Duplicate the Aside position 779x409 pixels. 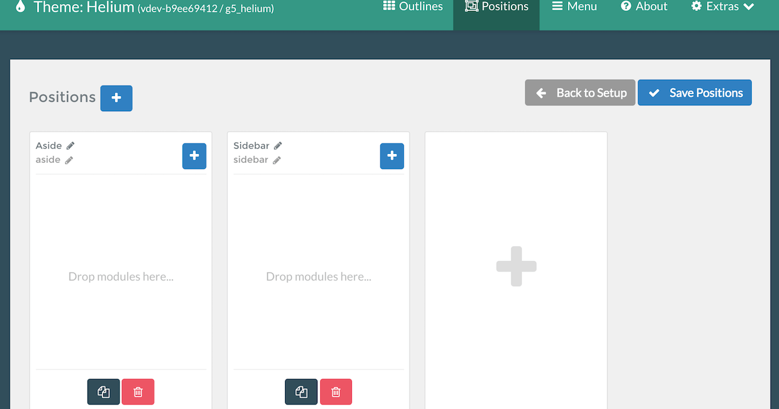click(x=104, y=391)
